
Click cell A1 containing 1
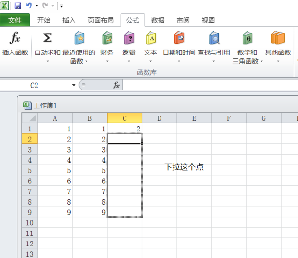pyautogui.click(x=55, y=129)
